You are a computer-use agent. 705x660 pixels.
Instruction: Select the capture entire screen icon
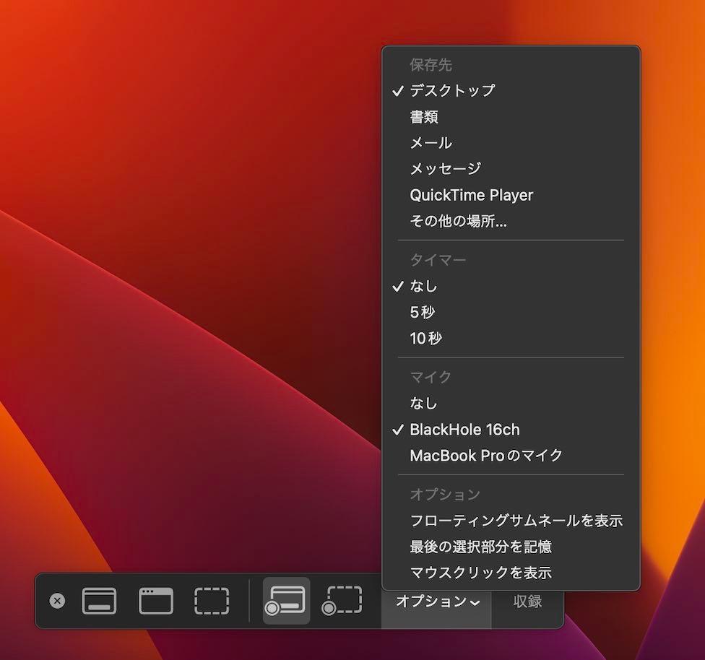tap(99, 601)
